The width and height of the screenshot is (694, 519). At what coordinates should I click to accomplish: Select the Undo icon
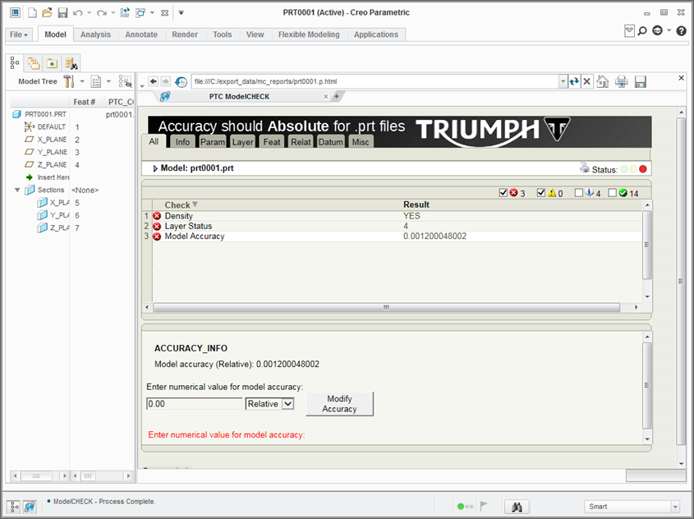(x=77, y=12)
